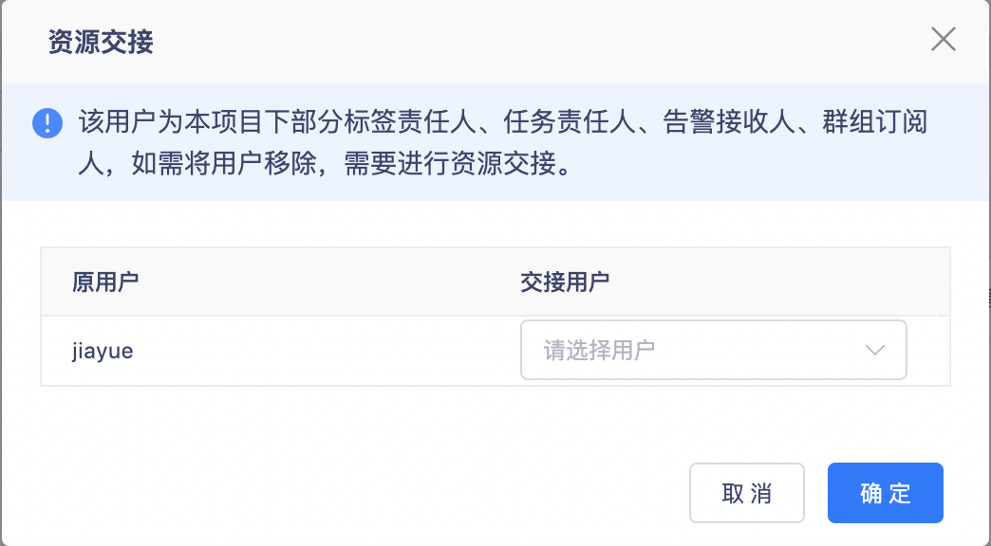Image resolution: width=991 pixels, height=546 pixels.
Task: Select the 原用户 column header
Action: (x=105, y=282)
